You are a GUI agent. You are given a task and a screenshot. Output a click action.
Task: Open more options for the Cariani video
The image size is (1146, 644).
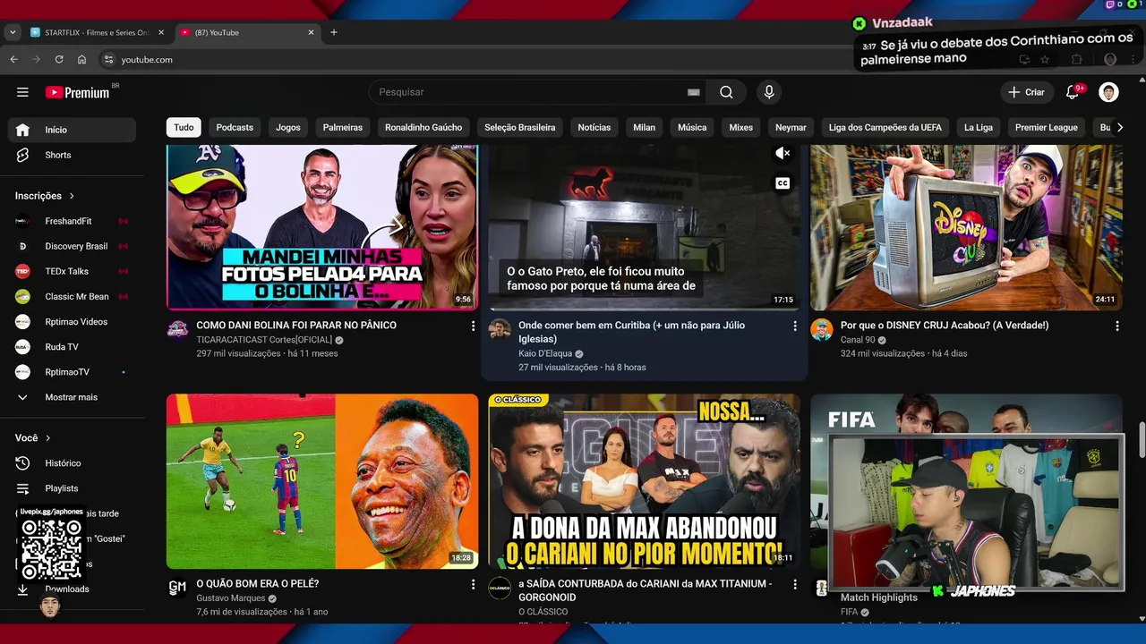tap(795, 584)
